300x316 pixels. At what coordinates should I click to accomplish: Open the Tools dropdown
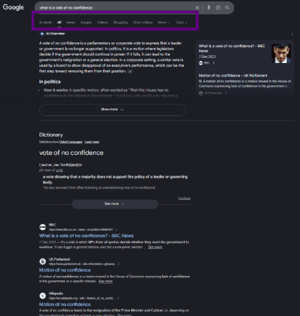(x=181, y=22)
